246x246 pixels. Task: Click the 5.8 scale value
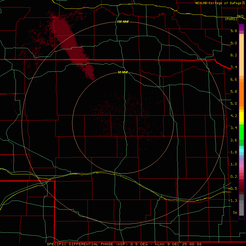[x=234, y=92]
